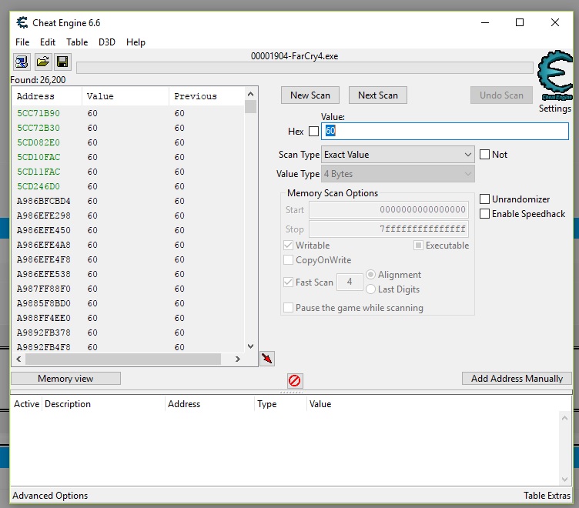
Task: Click the Previous column header
Action: coord(207,96)
